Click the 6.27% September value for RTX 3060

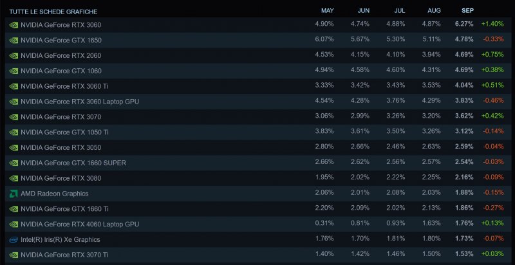click(x=464, y=24)
